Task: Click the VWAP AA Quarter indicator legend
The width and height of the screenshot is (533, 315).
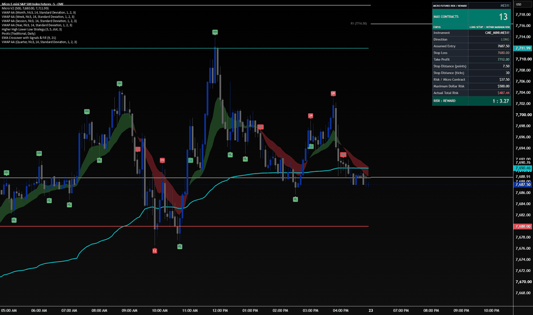Action: 39,42
